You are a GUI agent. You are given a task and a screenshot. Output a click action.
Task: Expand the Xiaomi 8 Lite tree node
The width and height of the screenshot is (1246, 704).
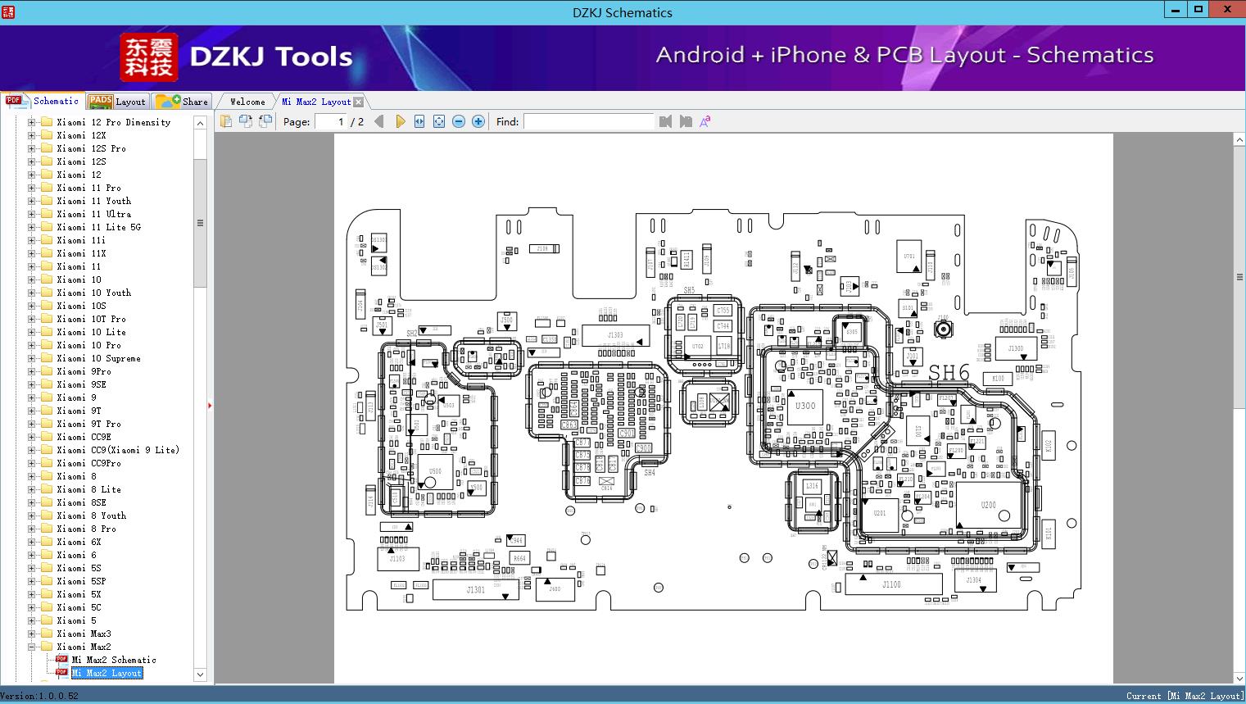[x=31, y=489]
